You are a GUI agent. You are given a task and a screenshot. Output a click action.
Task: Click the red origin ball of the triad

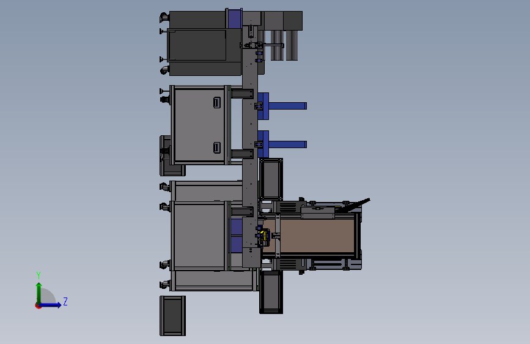(37, 305)
